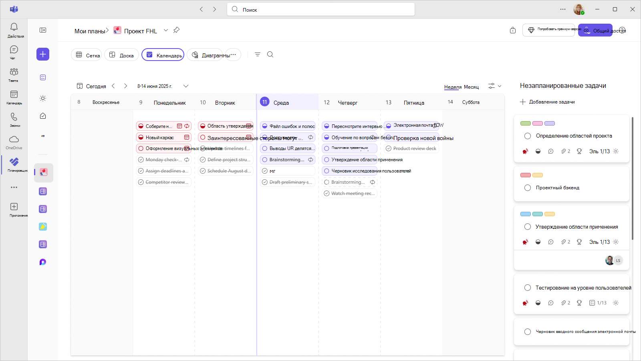The width and height of the screenshot is (641, 361).
Task: Mark Проектный бэкенд task complete
Action: coord(528,188)
